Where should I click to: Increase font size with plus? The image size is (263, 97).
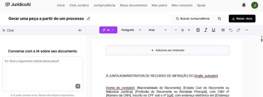click(189, 30)
